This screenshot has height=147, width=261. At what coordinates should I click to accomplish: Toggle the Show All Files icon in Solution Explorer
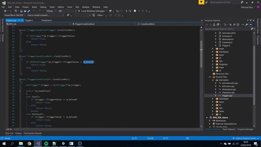point(238,24)
